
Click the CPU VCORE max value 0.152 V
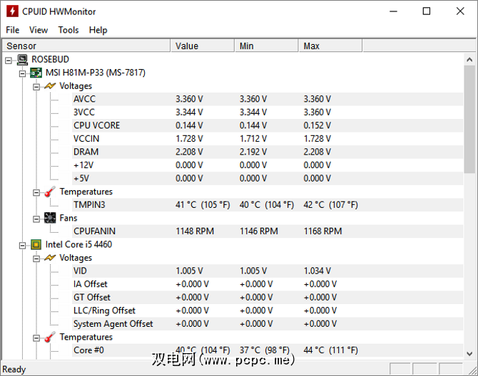(x=317, y=125)
